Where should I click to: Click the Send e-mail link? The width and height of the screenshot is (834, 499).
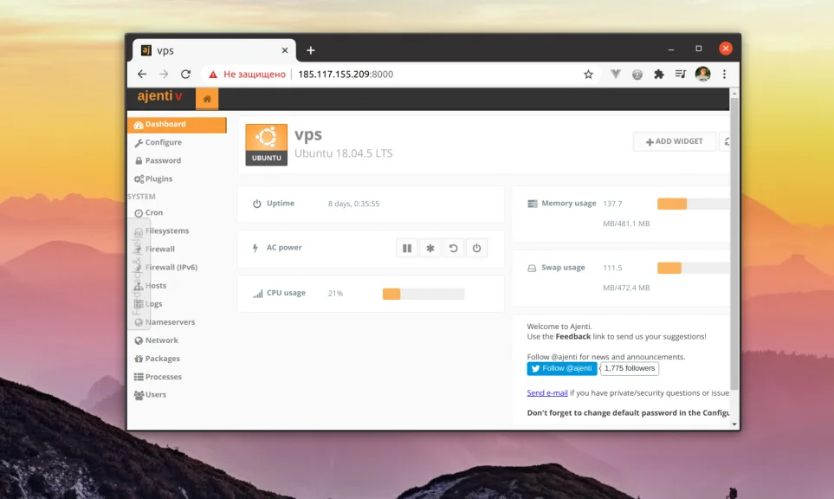tap(547, 392)
